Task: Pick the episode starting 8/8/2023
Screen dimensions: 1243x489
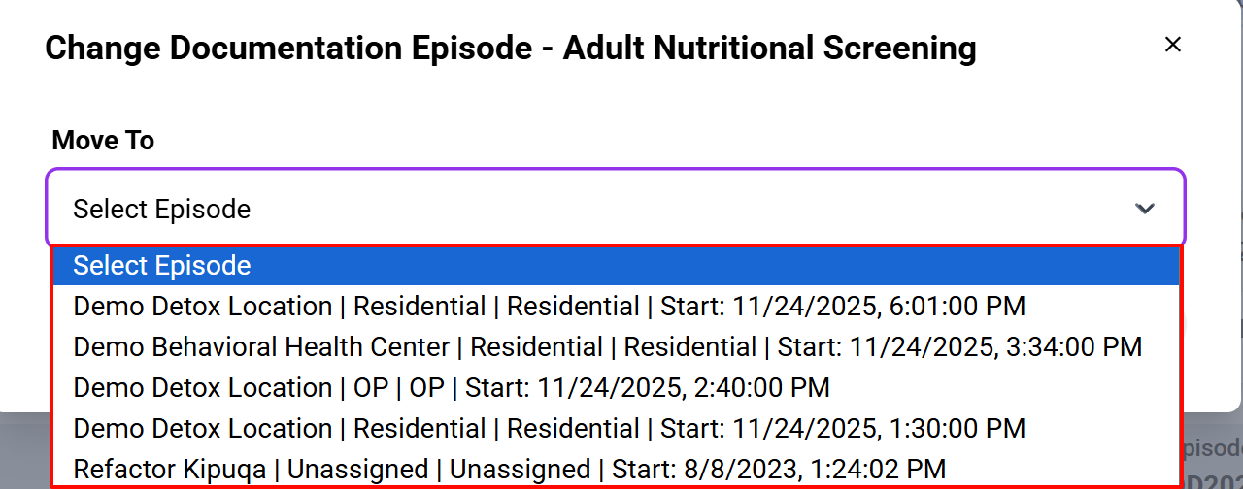Action: [509, 470]
